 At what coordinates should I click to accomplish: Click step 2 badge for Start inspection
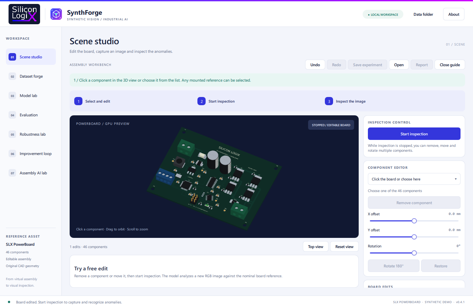pos(202,101)
